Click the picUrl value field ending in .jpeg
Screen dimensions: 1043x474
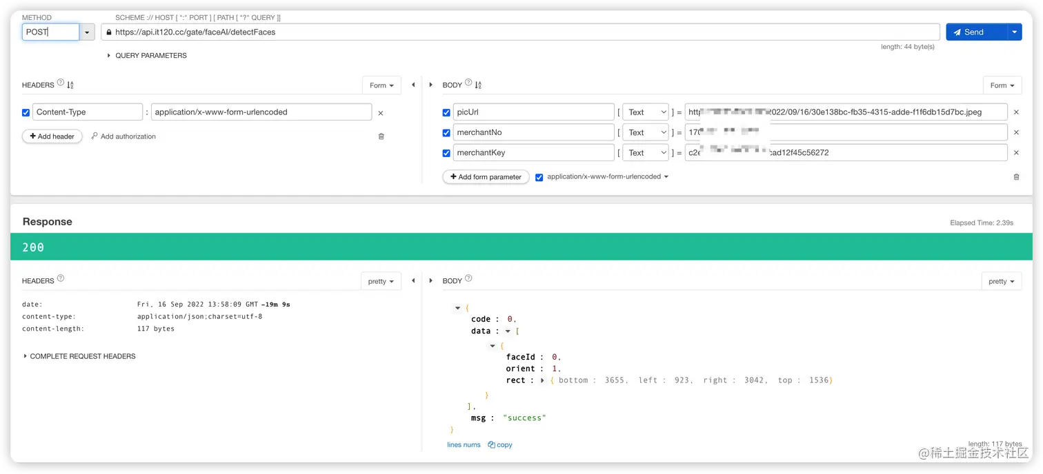pyautogui.click(x=846, y=112)
